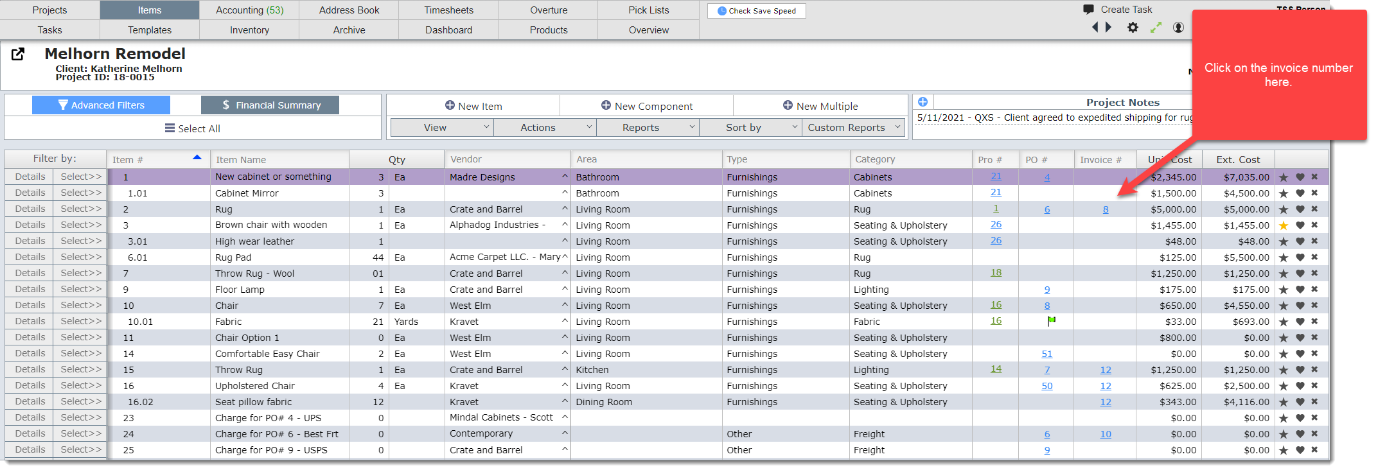Delete the Seat pillow fabric row
Viewport: 1378px width, 470px height.
point(1314,401)
